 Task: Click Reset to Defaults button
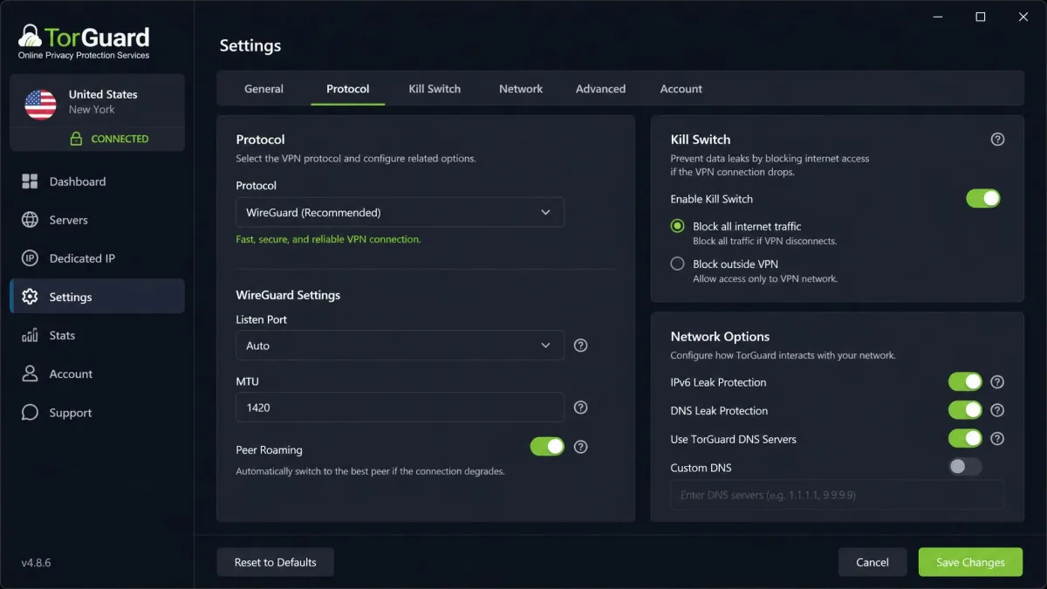coord(275,562)
